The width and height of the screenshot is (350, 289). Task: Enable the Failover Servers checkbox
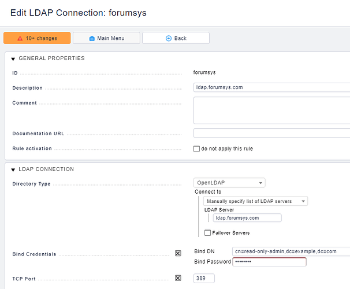pos(207,233)
